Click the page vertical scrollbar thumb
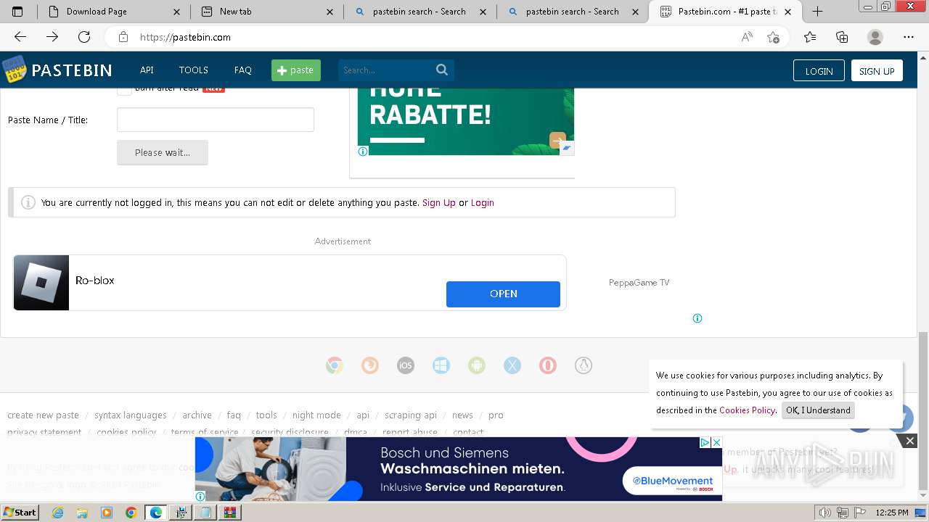The width and height of the screenshot is (929, 522). click(923, 412)
